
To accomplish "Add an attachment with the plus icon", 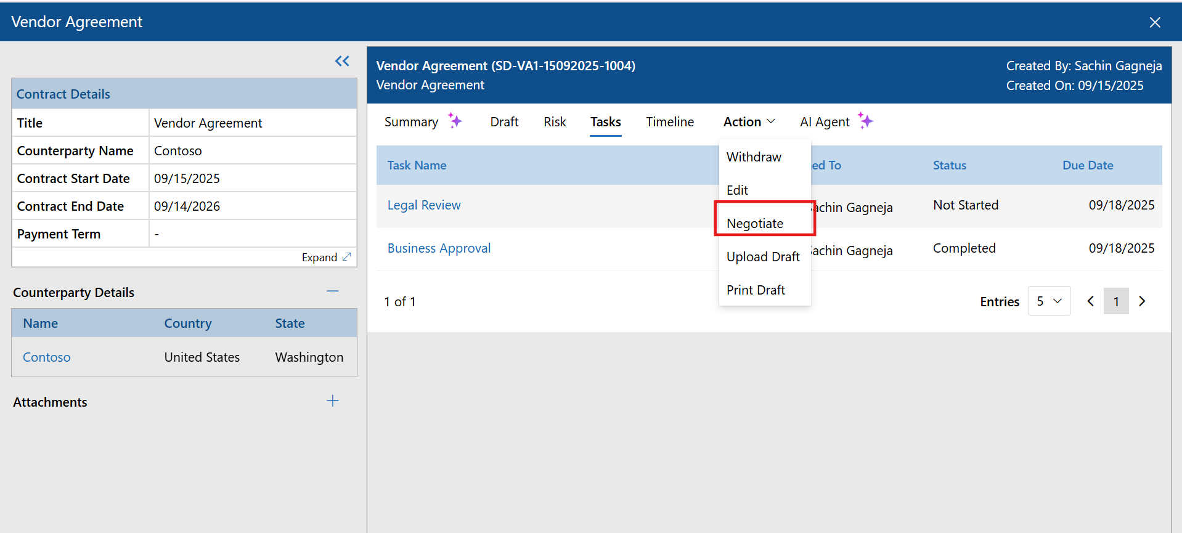I will point(333,401).
